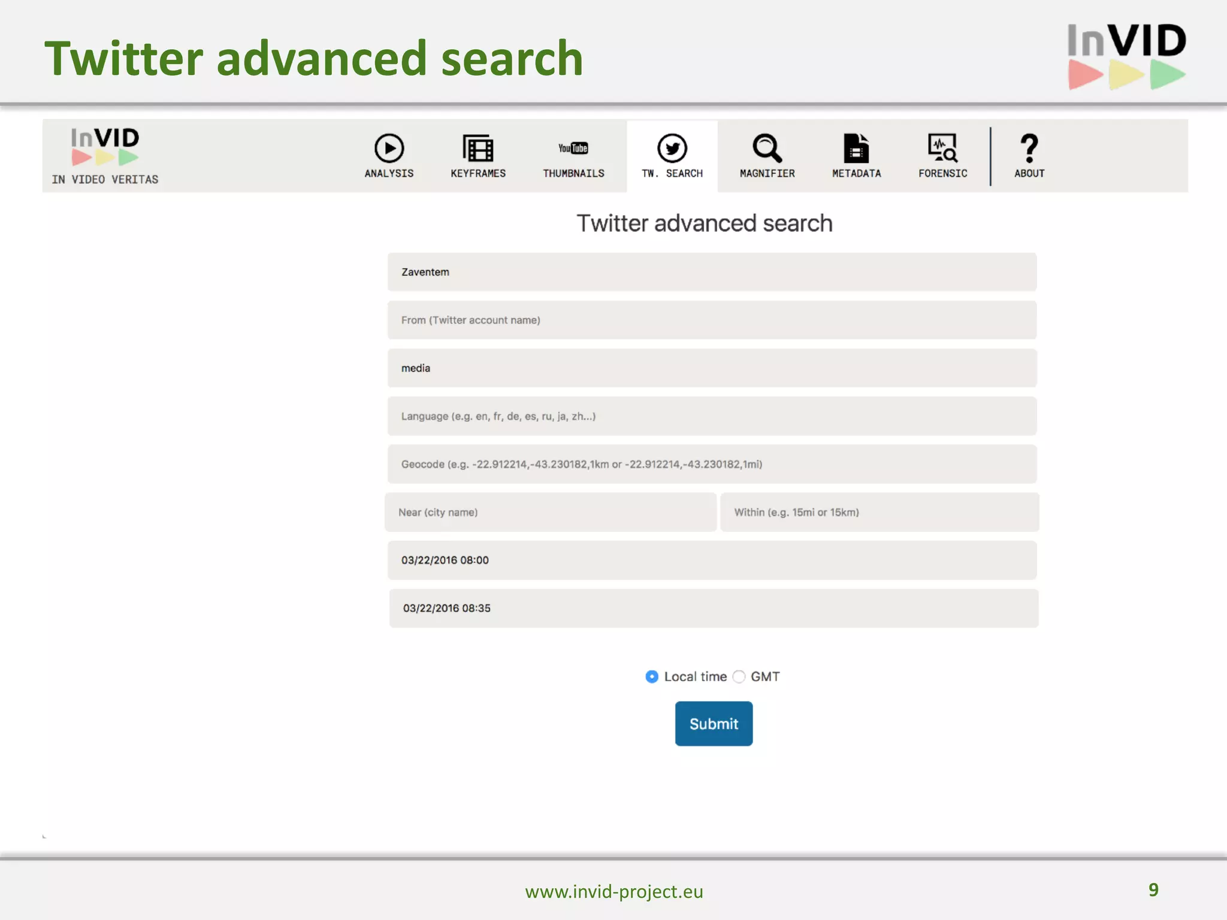
Task: Click the filter field containing media
Action: click(712, 368)
